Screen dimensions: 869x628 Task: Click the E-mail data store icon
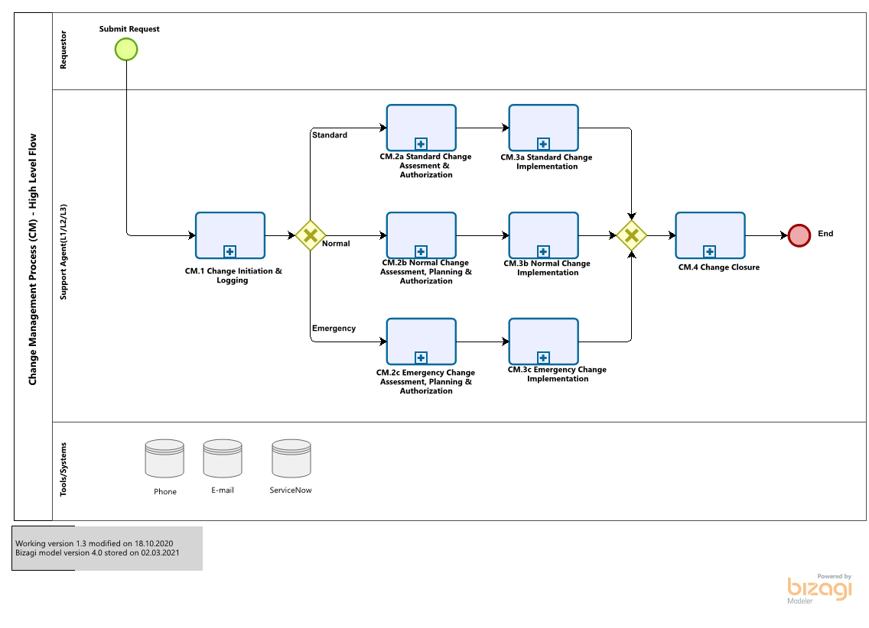point(223,458)
